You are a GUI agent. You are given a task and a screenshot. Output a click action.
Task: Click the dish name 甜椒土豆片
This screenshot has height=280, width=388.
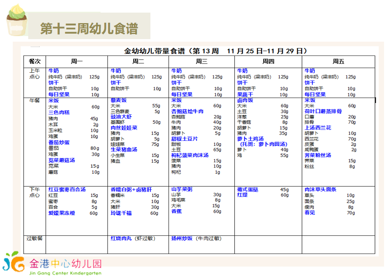click(x=185, y=139)
